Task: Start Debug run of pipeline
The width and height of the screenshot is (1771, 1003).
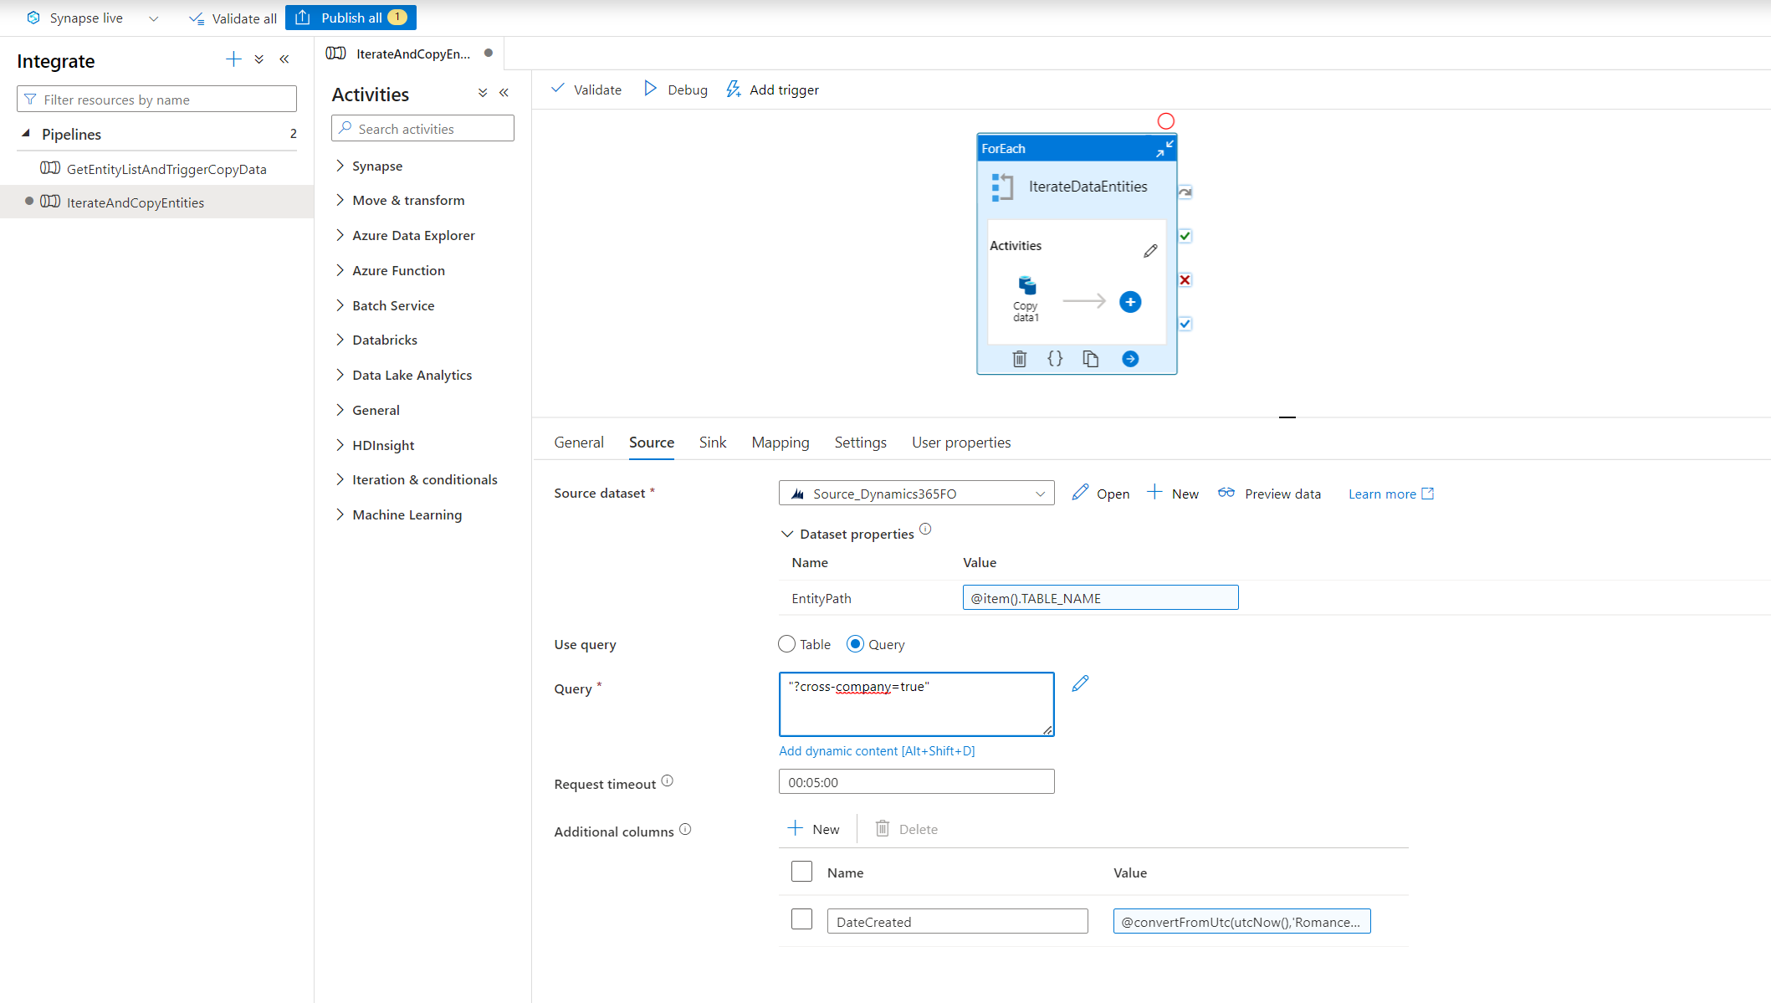Action: tap(675, 90)
